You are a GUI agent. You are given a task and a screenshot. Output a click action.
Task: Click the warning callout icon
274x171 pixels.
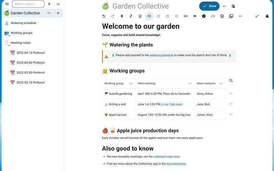[106, 56]
